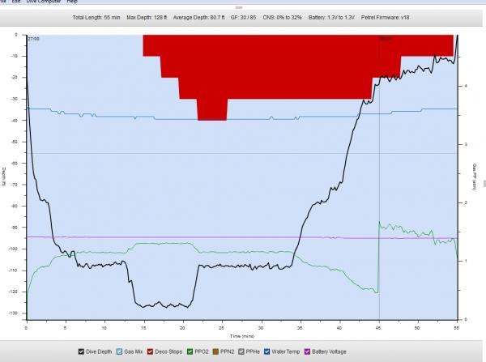Click the Total Length 55 min statistic

[x=96, y=17]
